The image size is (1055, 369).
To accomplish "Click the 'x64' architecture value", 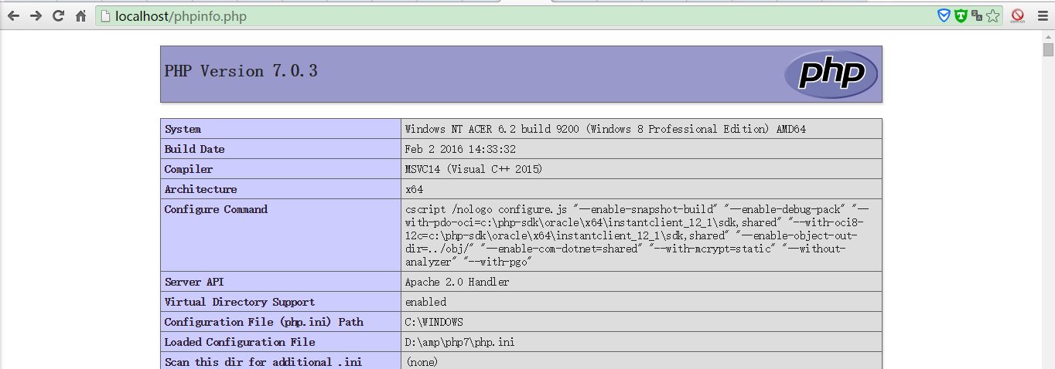I will (414, 189).
